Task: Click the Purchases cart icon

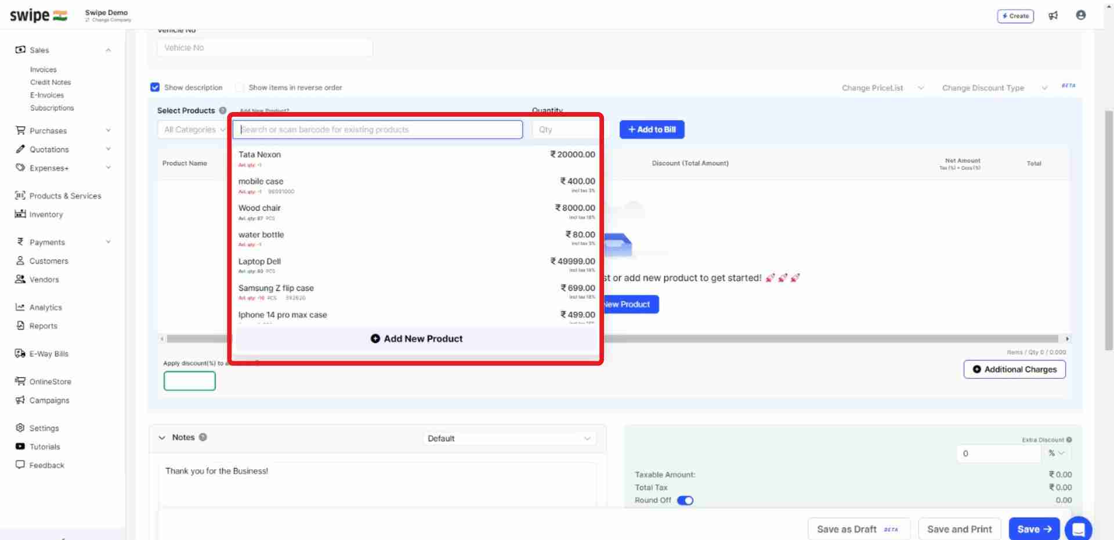Action: pos(20,131)
